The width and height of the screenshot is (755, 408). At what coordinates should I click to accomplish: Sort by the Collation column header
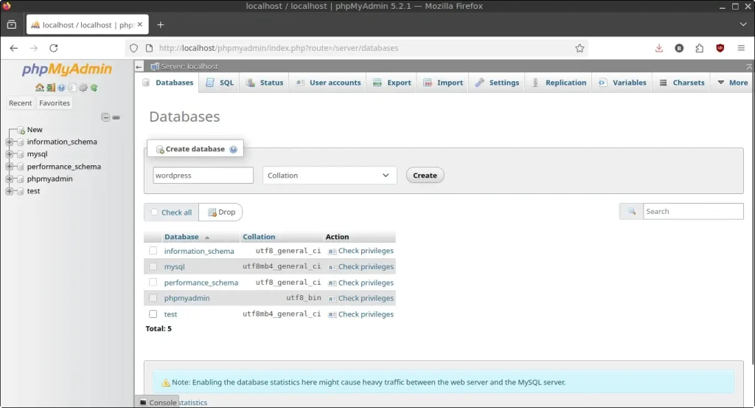coord(259,237)
